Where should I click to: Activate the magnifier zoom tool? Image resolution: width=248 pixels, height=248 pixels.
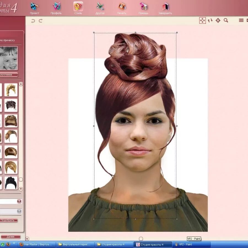point(226,20)
